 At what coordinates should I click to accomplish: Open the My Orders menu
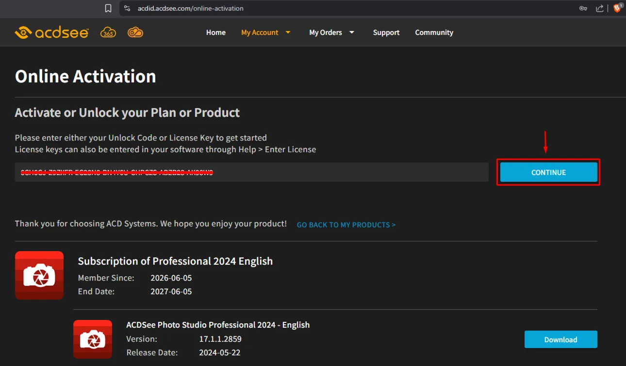[x=326, y=32]
